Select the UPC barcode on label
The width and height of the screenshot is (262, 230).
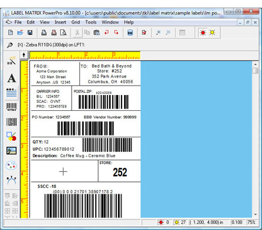pos(107,145)
